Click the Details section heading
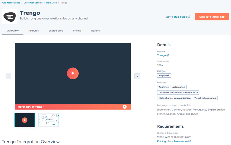This screenshot has width=231, height=145. [x=164, y=45]
